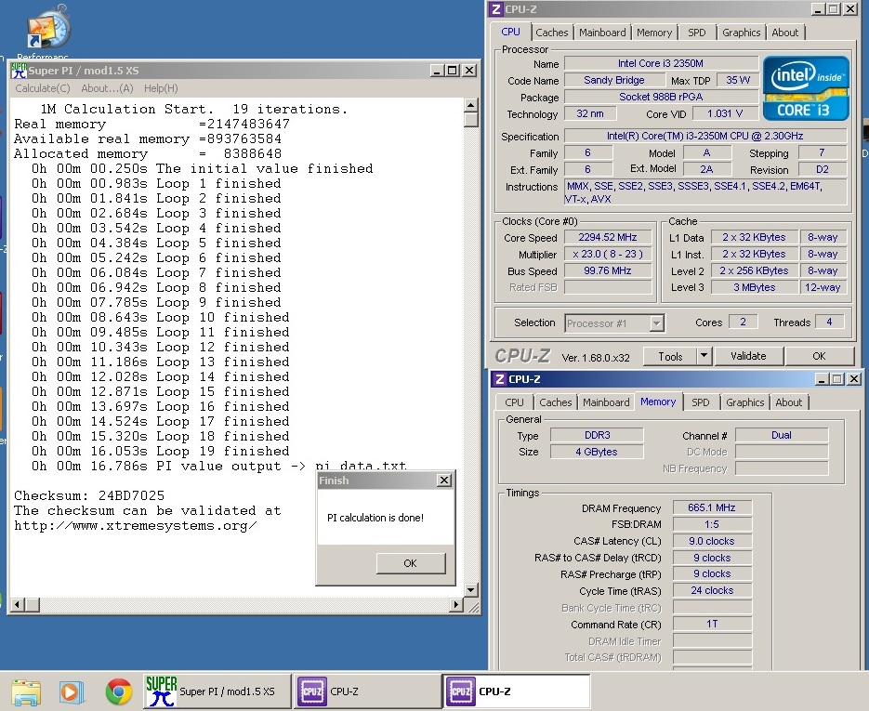Screen dimensions: 869x711
Task: Click the Checksum 24BD7025 text
Action: (x=89, y=495)
